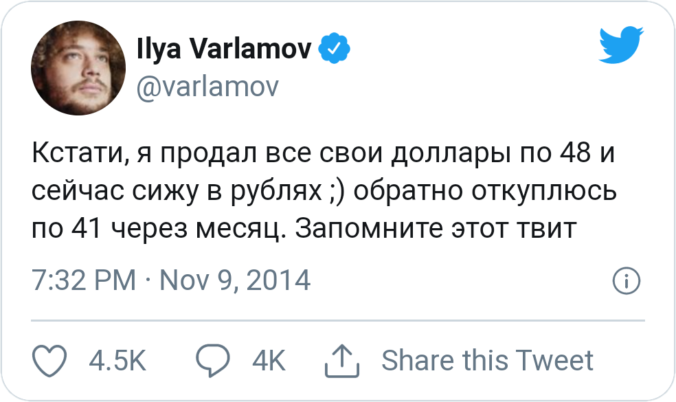Screen dimensions: 676x402
Task: Open Ilya Varlamov's profile avatar
Action: (x=76, y=68)
